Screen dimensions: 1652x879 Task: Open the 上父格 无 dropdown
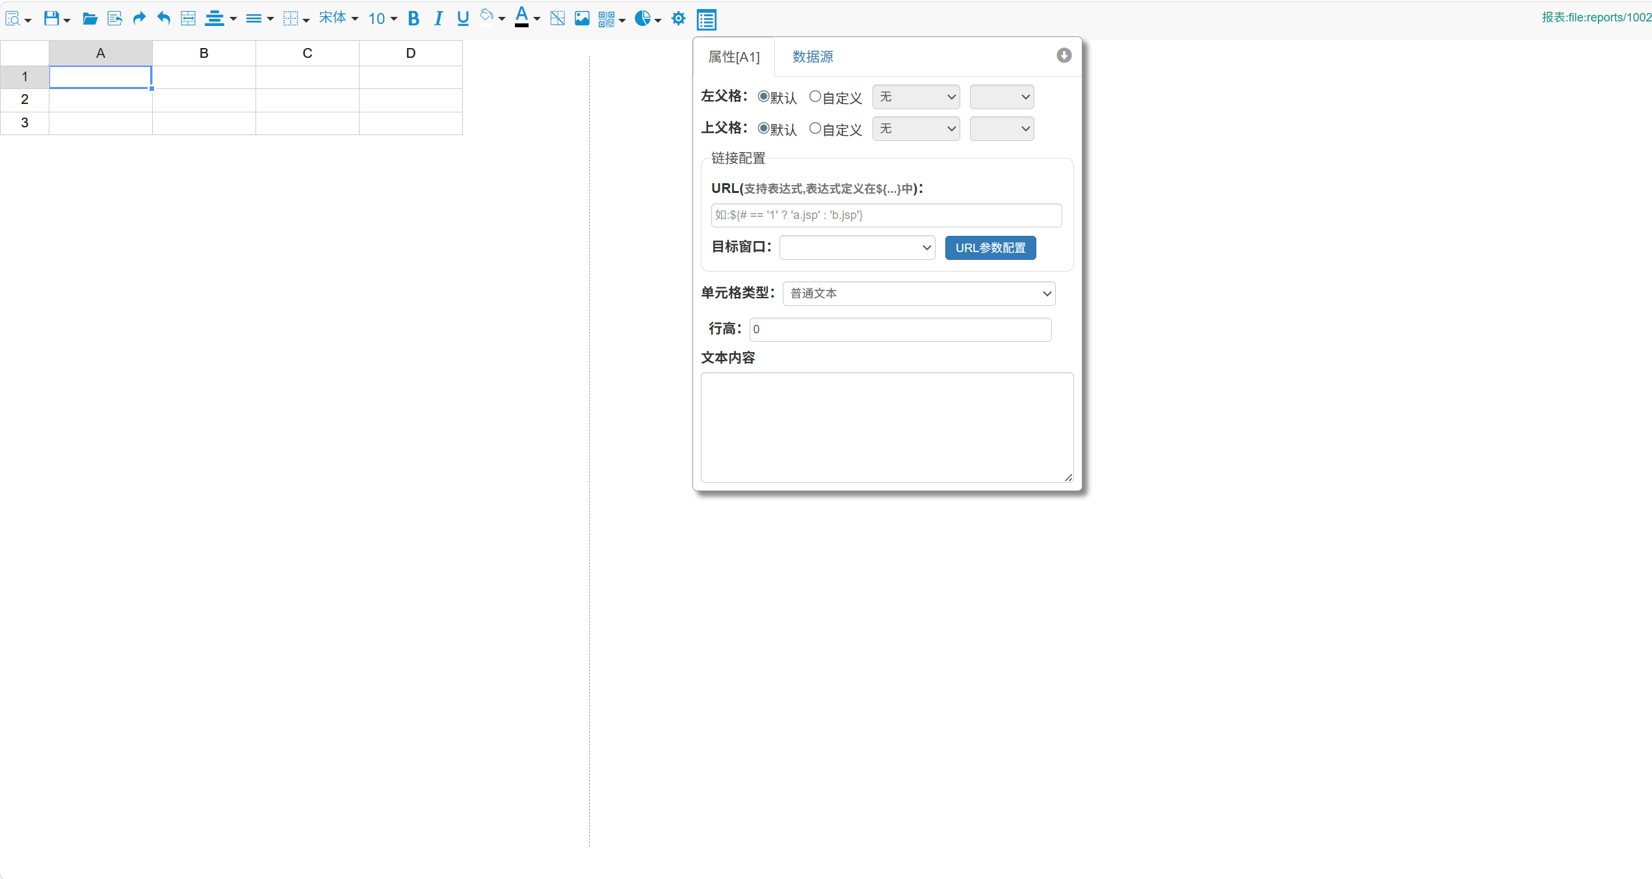916,129
